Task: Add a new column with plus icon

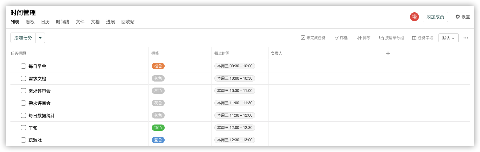Action: pos(388,53)
